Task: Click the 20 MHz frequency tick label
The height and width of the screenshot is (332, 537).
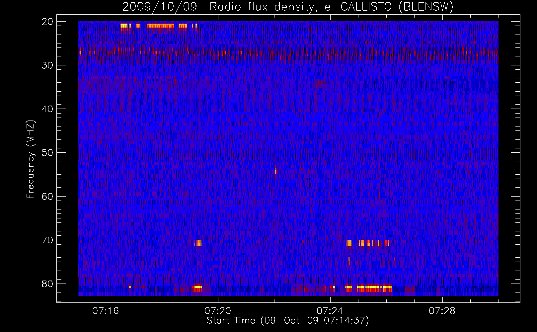Action: [47, 22]
